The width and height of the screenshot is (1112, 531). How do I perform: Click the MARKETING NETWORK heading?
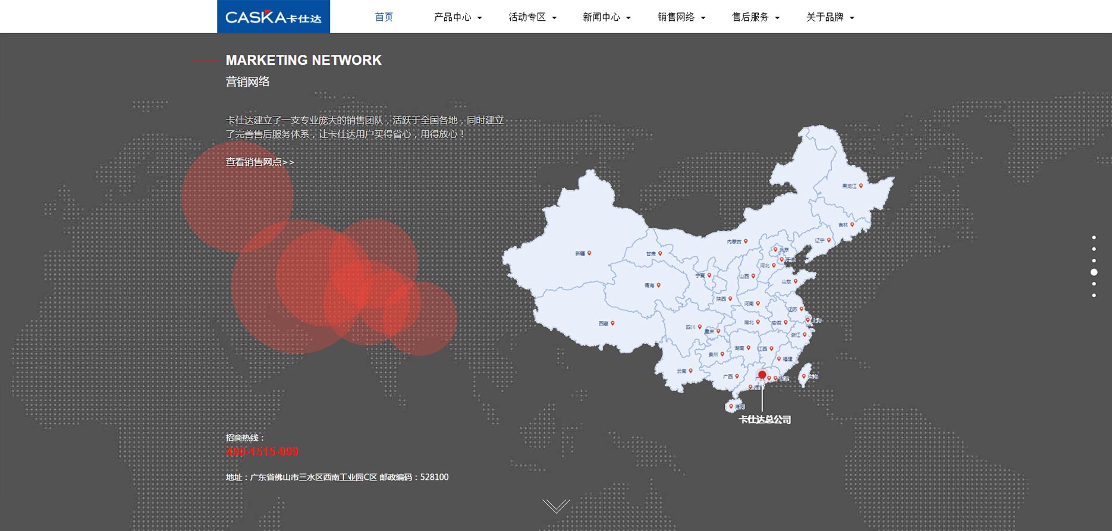pos(303,60)
